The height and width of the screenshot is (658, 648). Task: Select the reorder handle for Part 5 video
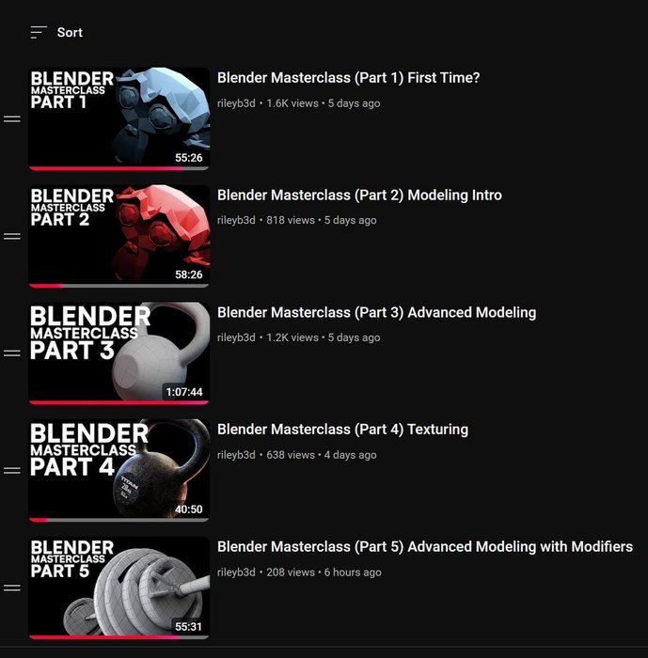[x=12, y=587]
